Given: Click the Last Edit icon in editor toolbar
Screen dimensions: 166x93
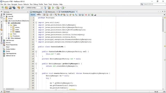Looking at the screenshot, I should pos(44,15).
